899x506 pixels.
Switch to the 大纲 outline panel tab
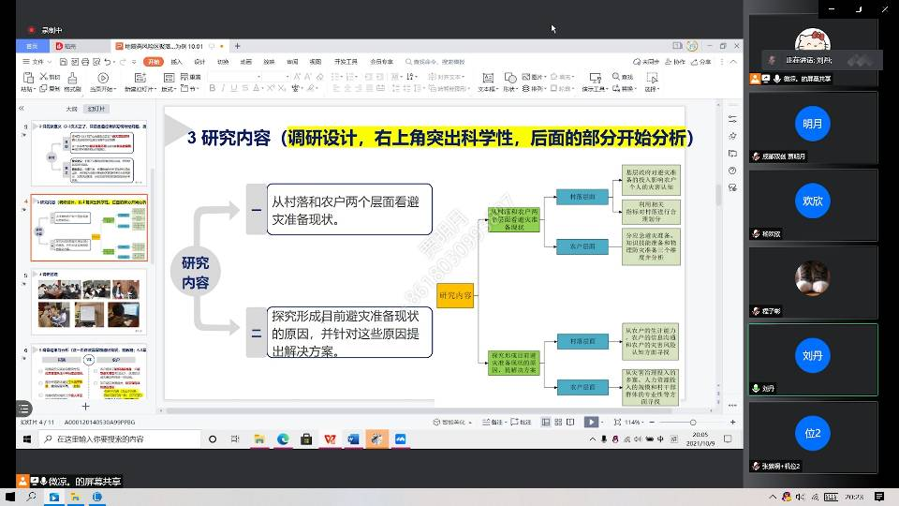(x=71, y=109)
